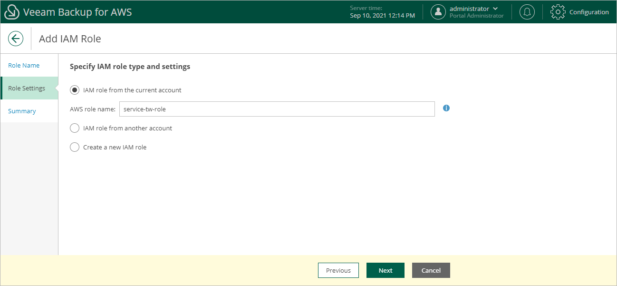Click the Configuration gear icon
The height and width of the screenshot is (286, 617).
(x=558, y=12)
